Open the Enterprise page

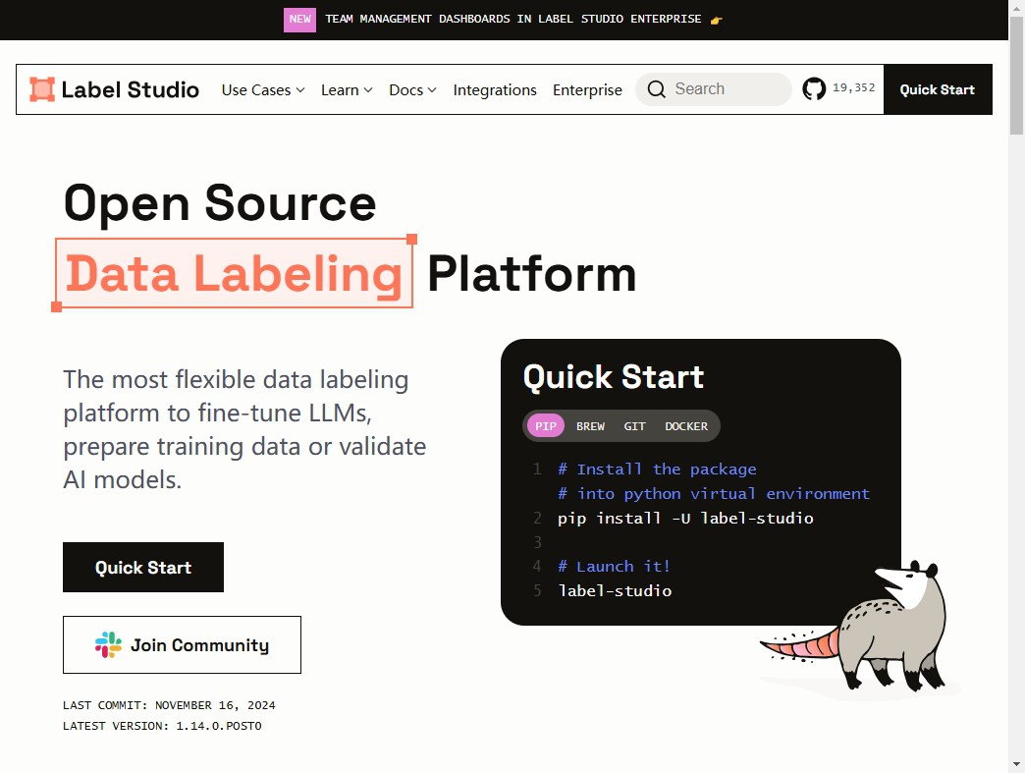[587, 89]
